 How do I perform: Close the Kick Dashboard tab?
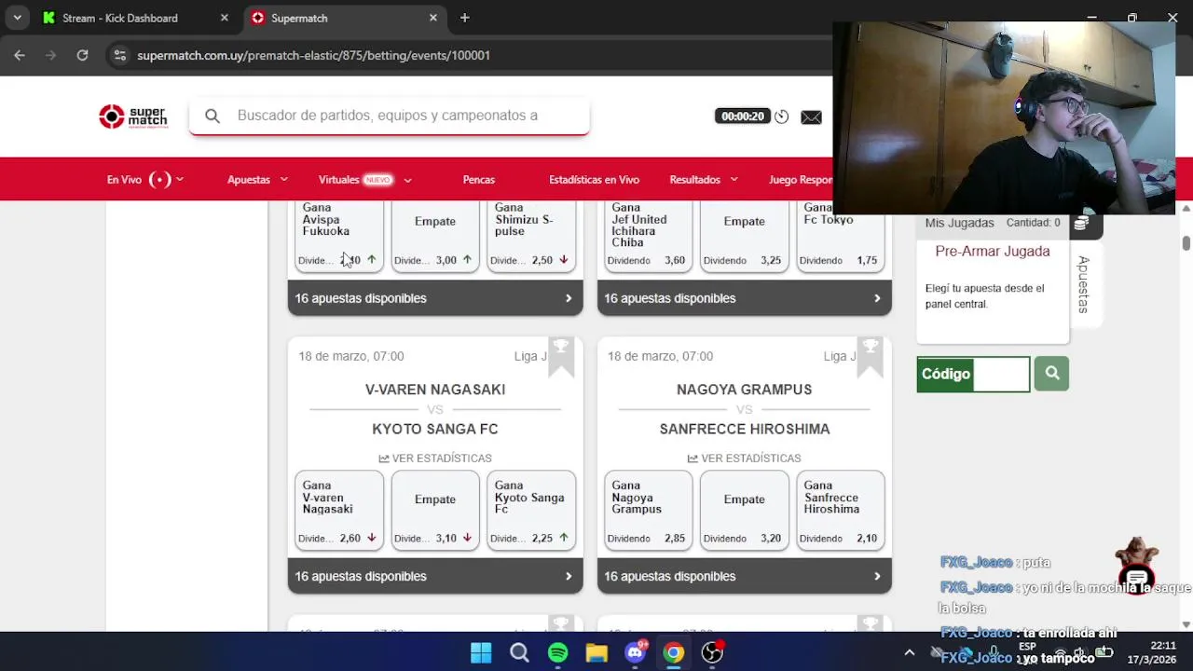click(x=224, y=18)
